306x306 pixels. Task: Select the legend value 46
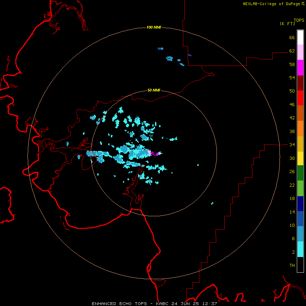click(x=292, y=104)
